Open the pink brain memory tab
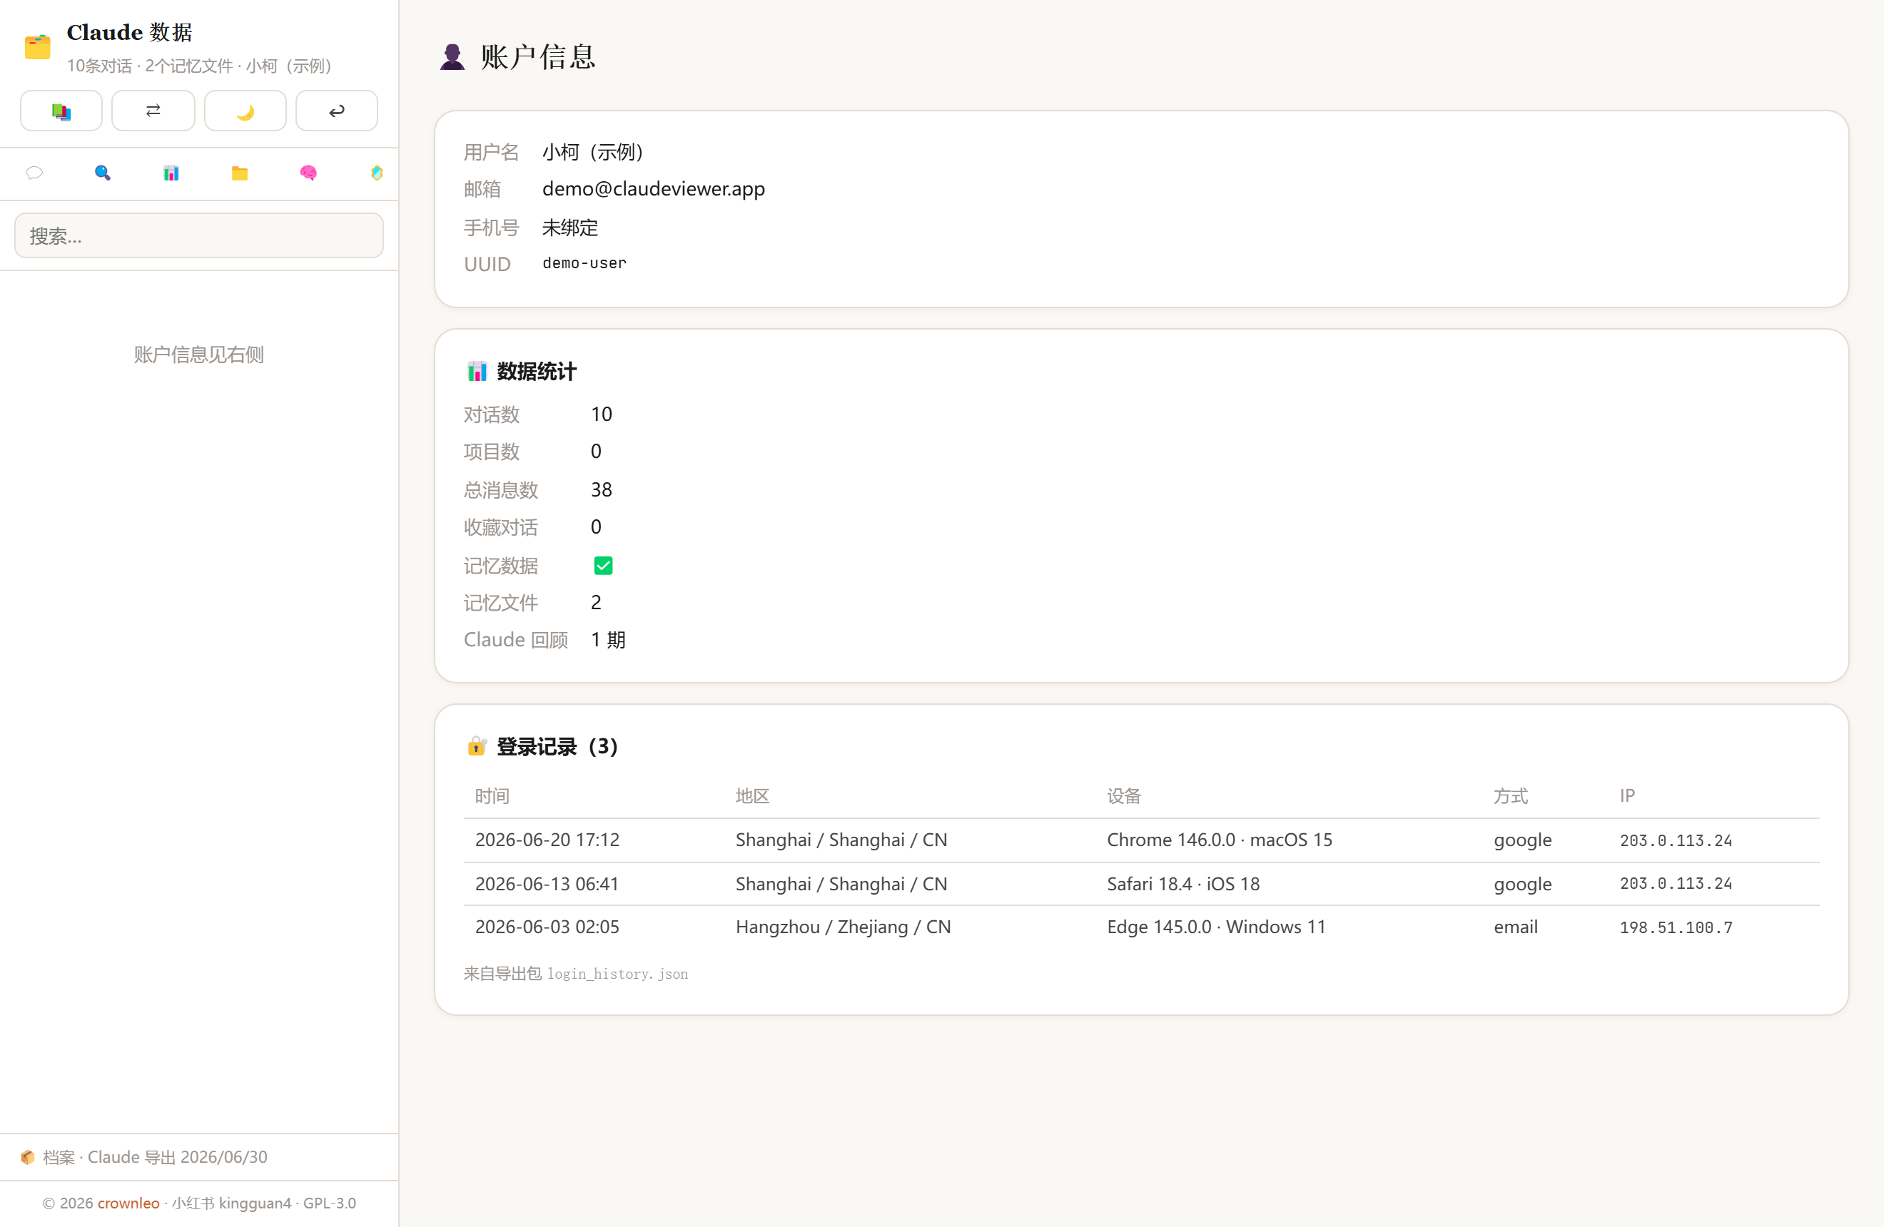Image resolution: width=1884 pixels, height=1227 pixels. pos(308,173)
